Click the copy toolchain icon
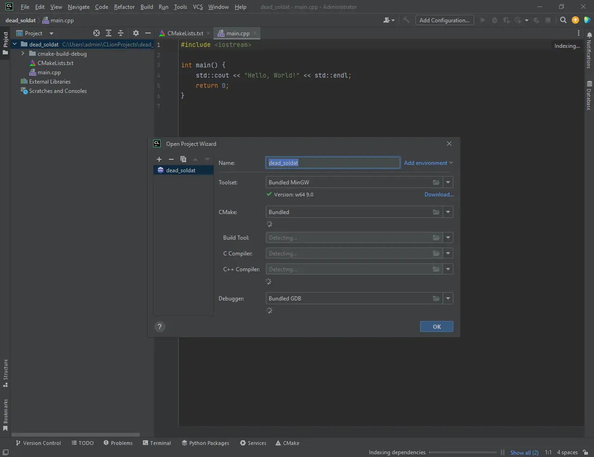Viewport: 594px width, 457px height. pos(183,159)
